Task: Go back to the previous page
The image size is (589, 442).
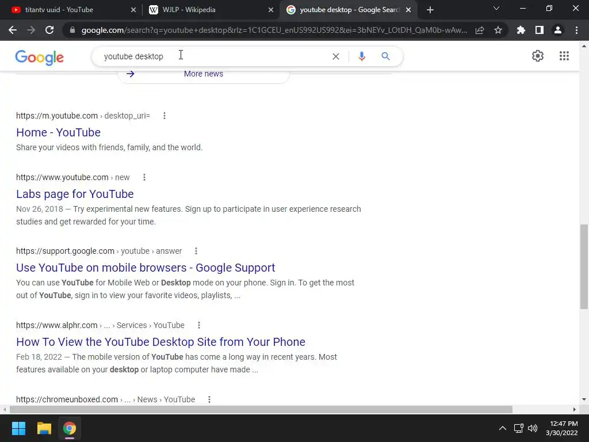Action: [x=13, y=30]
